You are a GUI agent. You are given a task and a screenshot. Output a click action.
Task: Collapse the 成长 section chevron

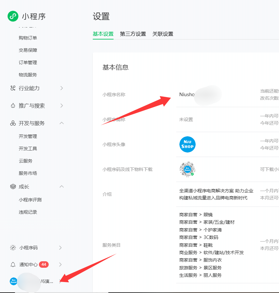(x=62, y=186)
